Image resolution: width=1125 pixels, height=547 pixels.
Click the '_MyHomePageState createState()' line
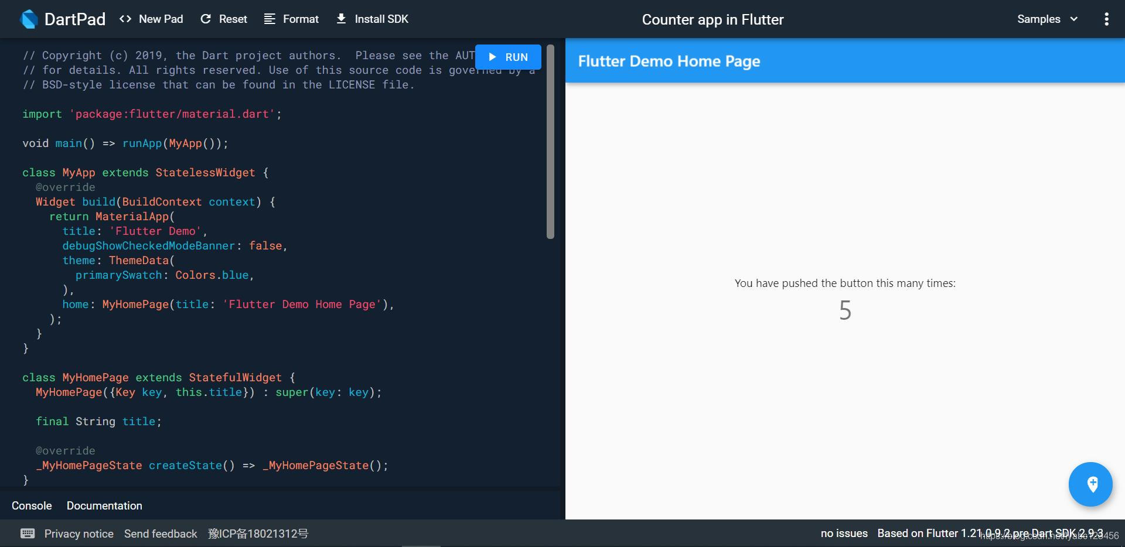click(212, 466)
